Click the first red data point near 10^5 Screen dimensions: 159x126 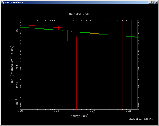pos(25,30)
